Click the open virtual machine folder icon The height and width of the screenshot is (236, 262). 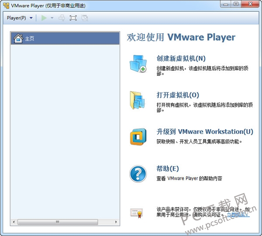[x=138, y=100]
